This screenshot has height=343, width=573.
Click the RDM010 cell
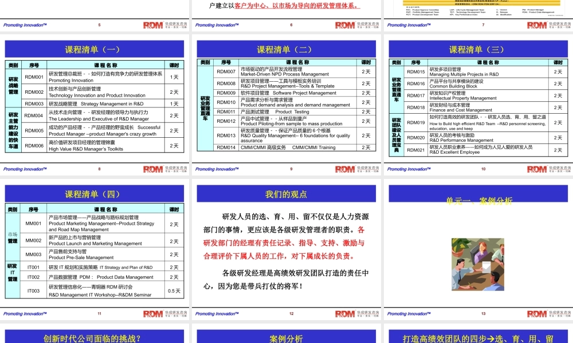(x=226, y=102)
